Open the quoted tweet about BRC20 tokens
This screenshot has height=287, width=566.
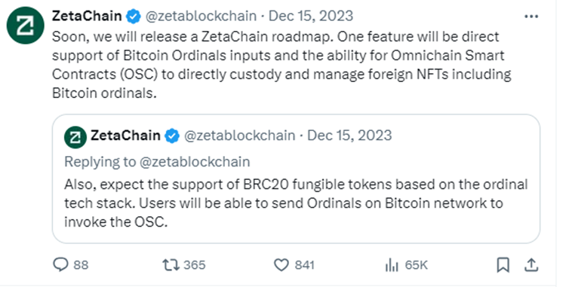(296, 179)
